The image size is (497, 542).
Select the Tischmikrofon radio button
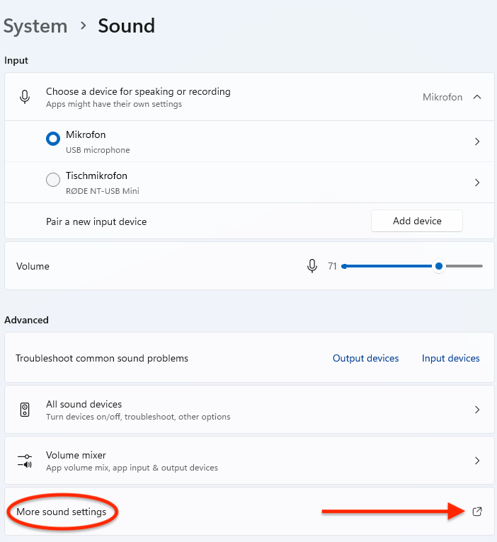[x=53, y=180]
